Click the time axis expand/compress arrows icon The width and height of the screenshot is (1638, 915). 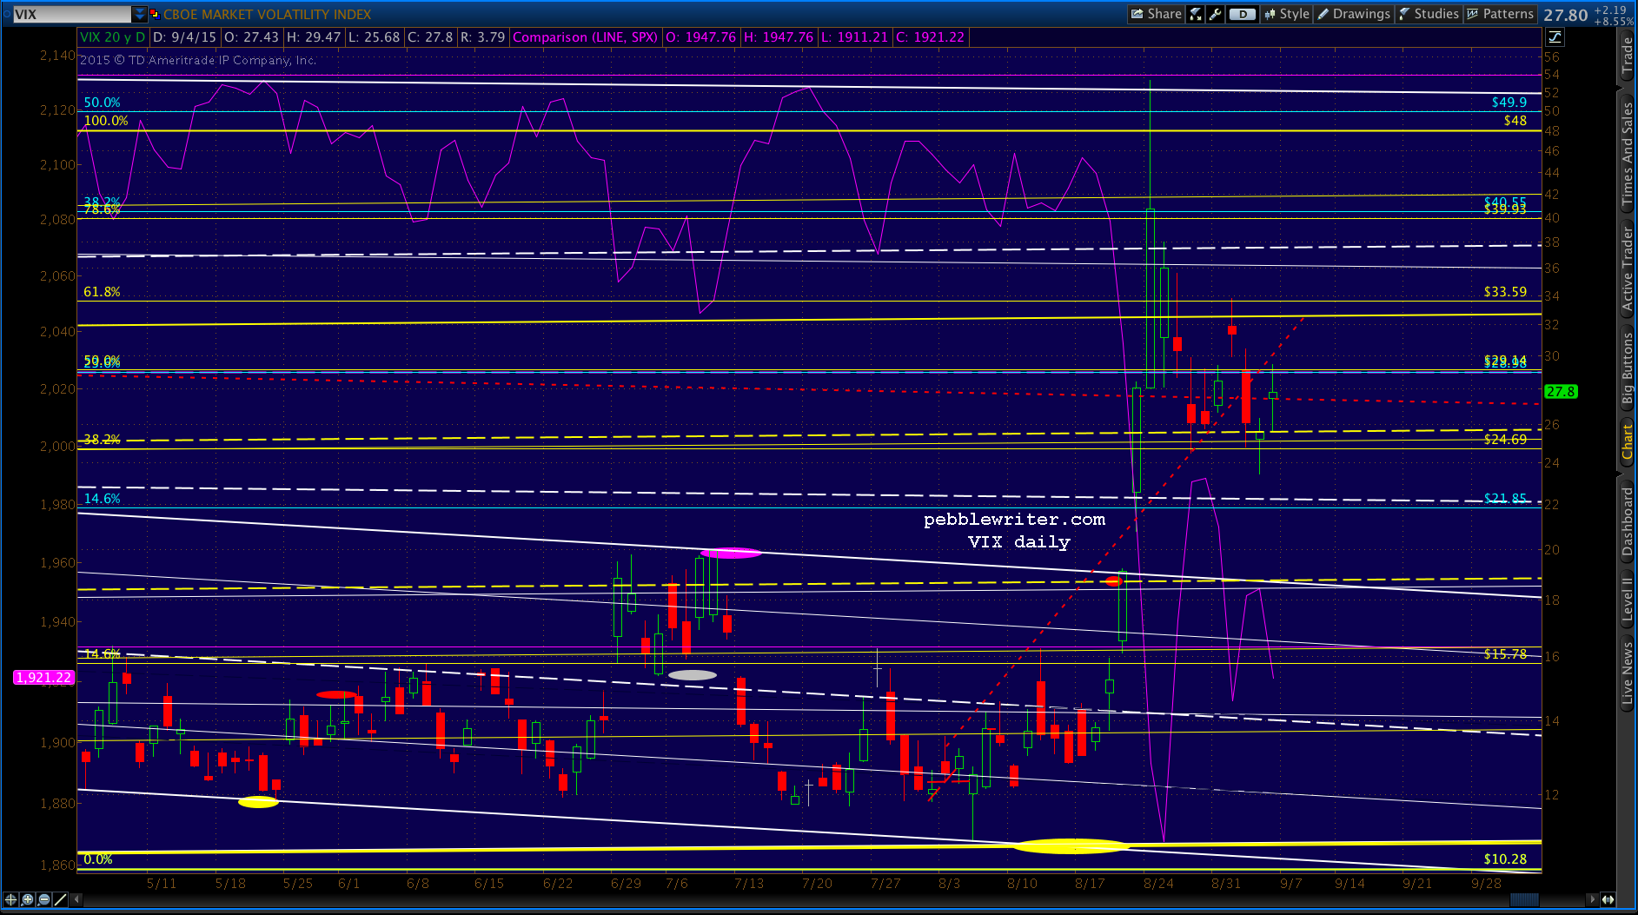tap(1608, 899)
